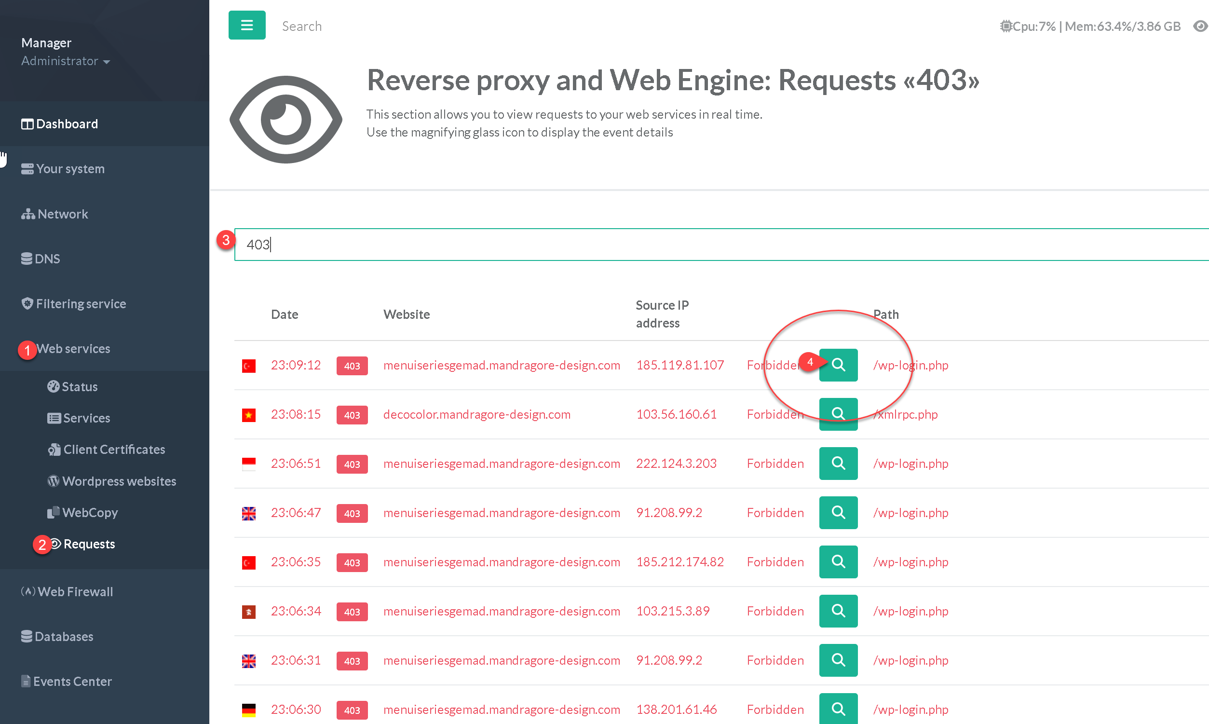Viewport: 1209px width, 724px height.
Task: Open magnifier for the 23:06:35 request
Action: click(838, 561)
